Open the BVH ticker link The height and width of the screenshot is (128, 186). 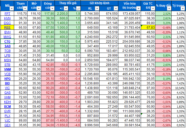pos(7,32)
